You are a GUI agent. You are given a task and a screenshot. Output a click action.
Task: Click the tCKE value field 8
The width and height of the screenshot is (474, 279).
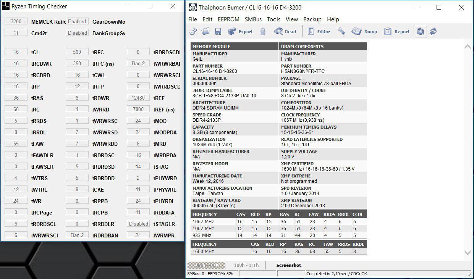coord(77,189)
